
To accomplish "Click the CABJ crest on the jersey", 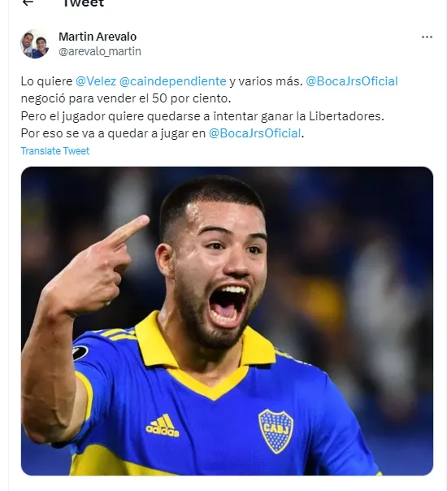I will tap(276, 431).
